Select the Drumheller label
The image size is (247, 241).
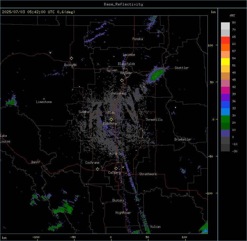183,139
